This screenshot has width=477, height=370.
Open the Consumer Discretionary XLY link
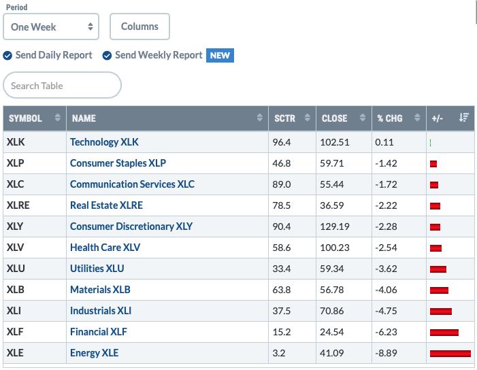pos(131,226)
